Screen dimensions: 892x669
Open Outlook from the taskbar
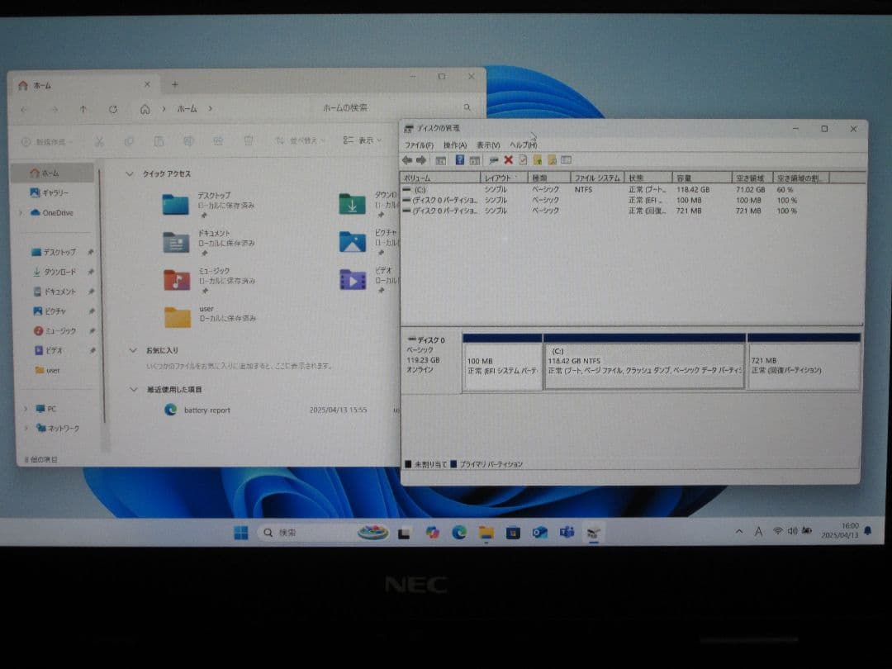coord(540,534)
